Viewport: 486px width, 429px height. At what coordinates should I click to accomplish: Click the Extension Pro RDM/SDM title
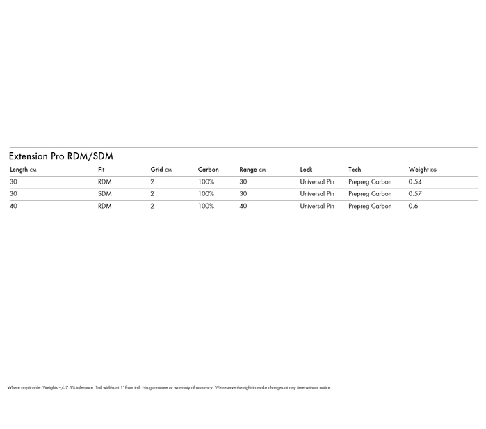pos(60,156)
